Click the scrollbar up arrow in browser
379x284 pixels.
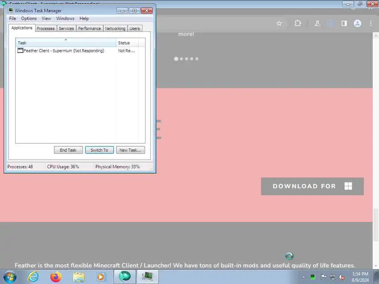click(376, 35)
